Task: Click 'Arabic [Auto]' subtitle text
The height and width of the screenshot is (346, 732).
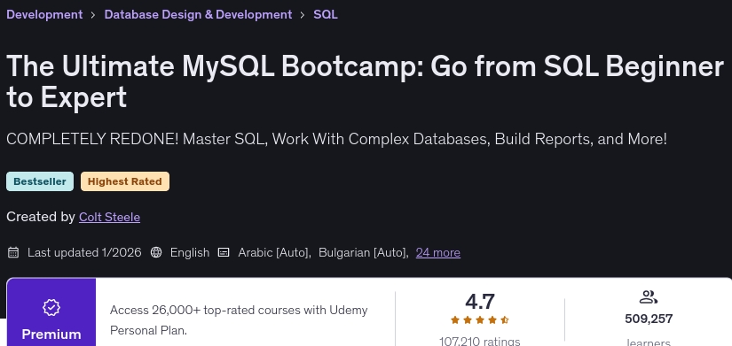Action: 274,252
